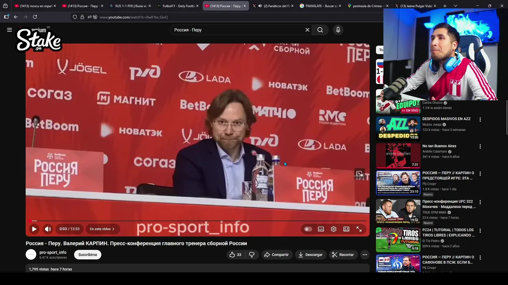Reload the current YouTube page
This screenshot has width=508, height=285.
click(35, 17)
